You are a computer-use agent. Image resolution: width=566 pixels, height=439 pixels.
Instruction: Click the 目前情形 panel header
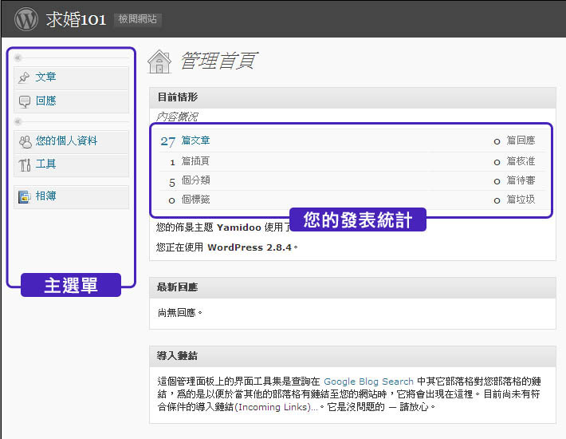[x=178, y=97]
